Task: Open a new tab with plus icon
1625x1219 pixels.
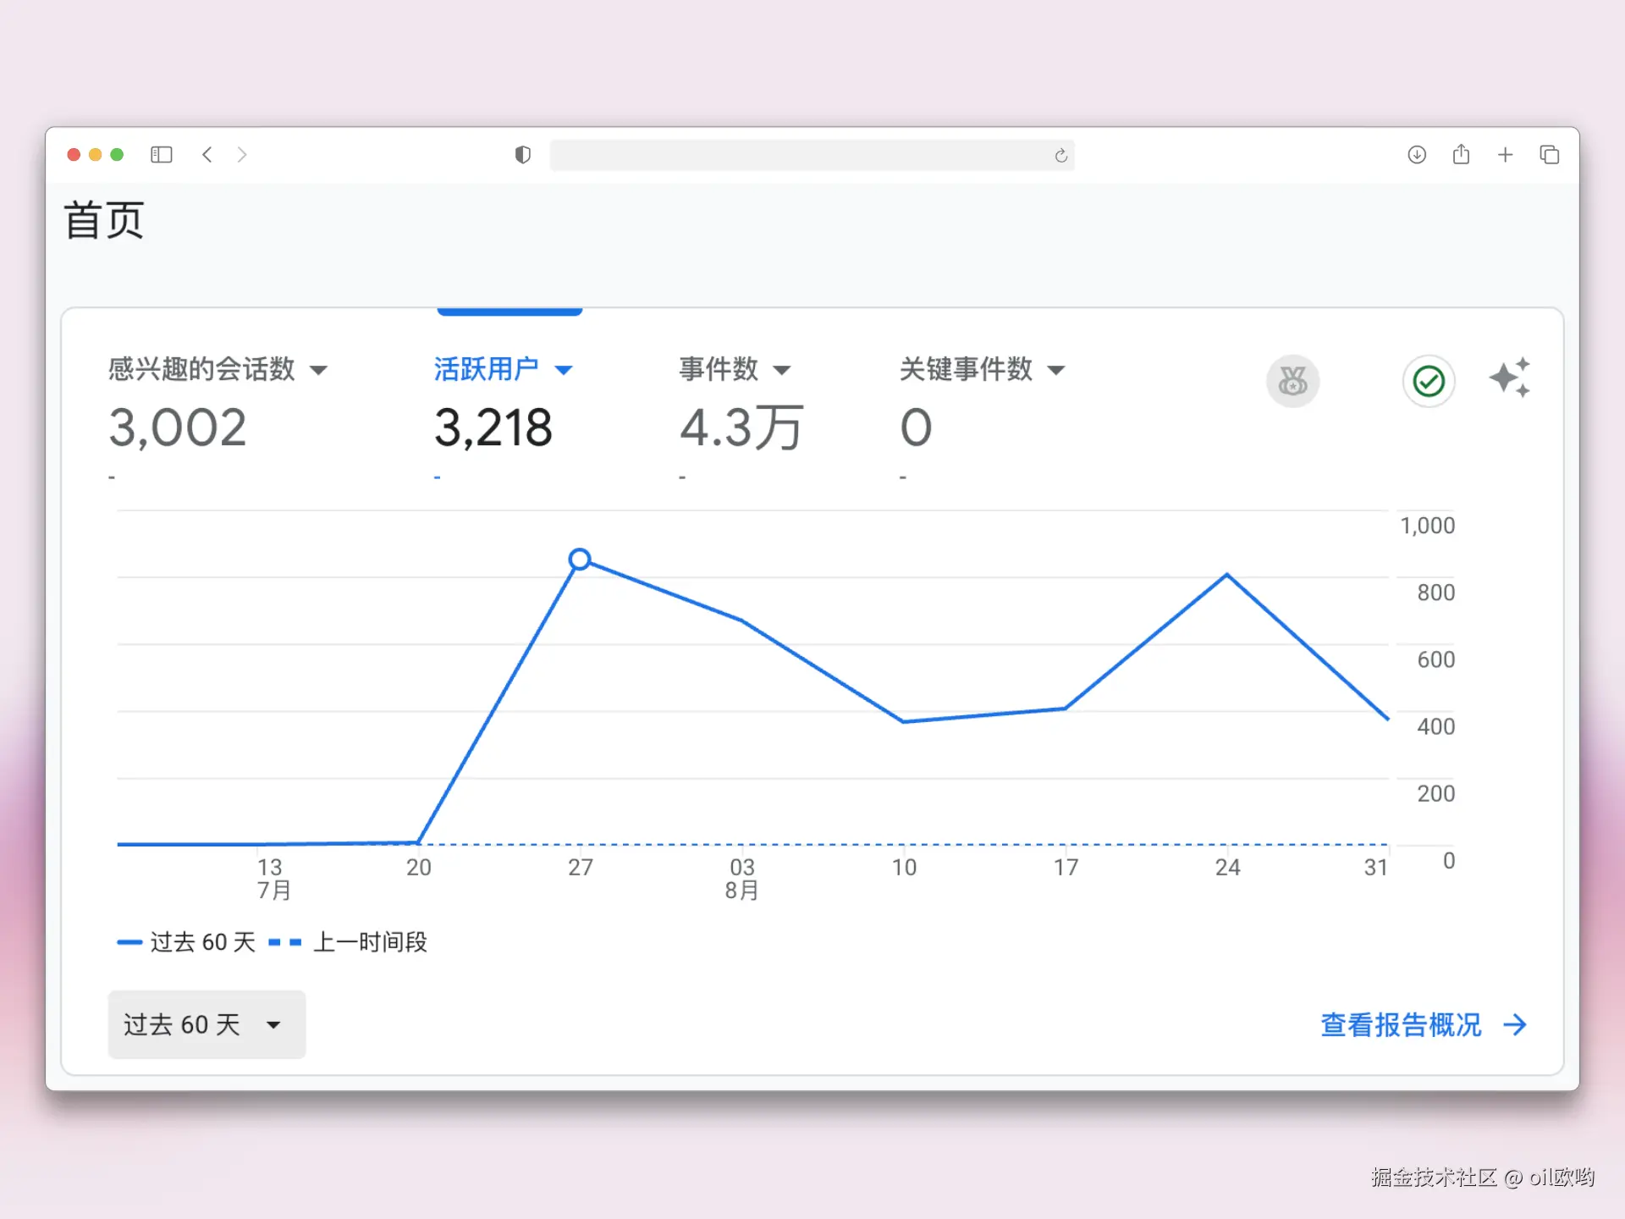Action: click(x=1505, y=155)
